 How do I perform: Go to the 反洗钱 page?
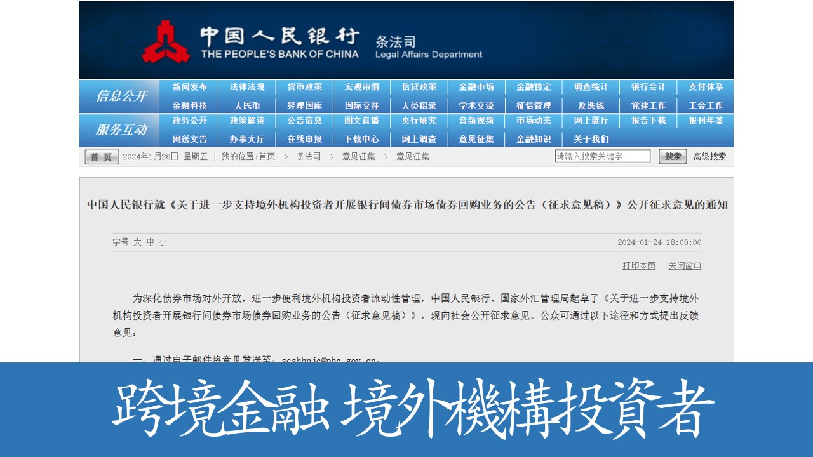point(591,105)
